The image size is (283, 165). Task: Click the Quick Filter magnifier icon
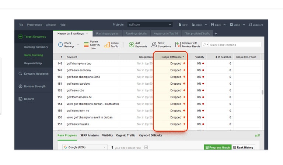point(204,44)
